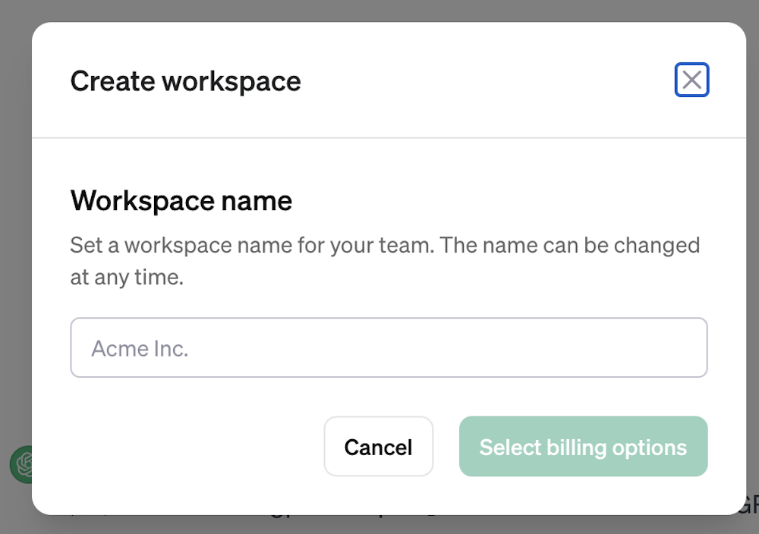Select the team workspace name text box
Viewport: 759px width, 534px height.
pos(389,347)
